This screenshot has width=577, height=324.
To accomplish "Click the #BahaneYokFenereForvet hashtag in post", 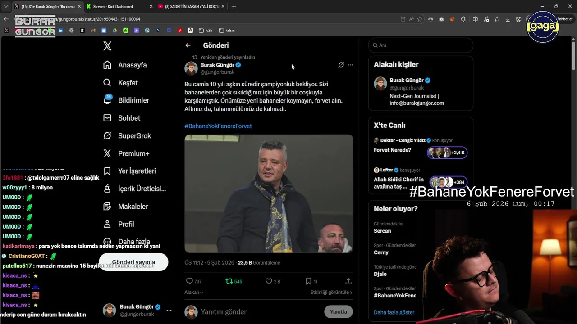I will pyautogui.click(x=218, y=126).
